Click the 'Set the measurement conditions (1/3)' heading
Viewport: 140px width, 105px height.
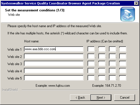[35, 10]
